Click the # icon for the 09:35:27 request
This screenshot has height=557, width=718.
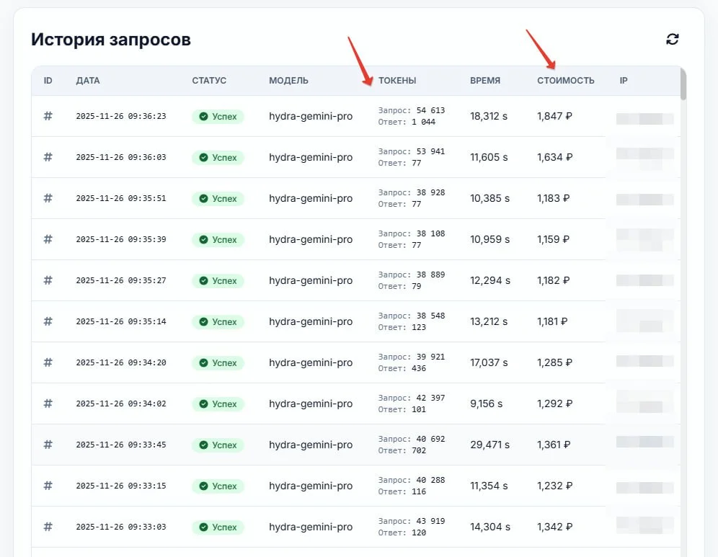coord(48,280)
